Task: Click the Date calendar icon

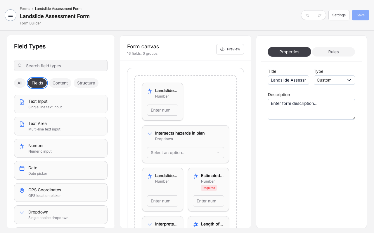Action: point(22,168)
